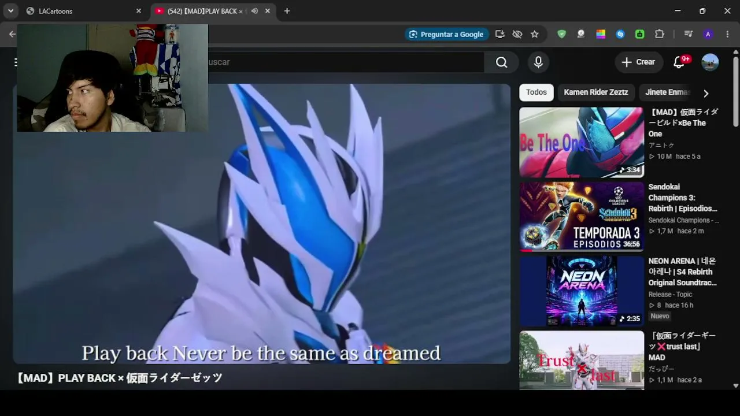Open a new browser tab
Viewport: 740px width, 416px height.
(287, 11)
